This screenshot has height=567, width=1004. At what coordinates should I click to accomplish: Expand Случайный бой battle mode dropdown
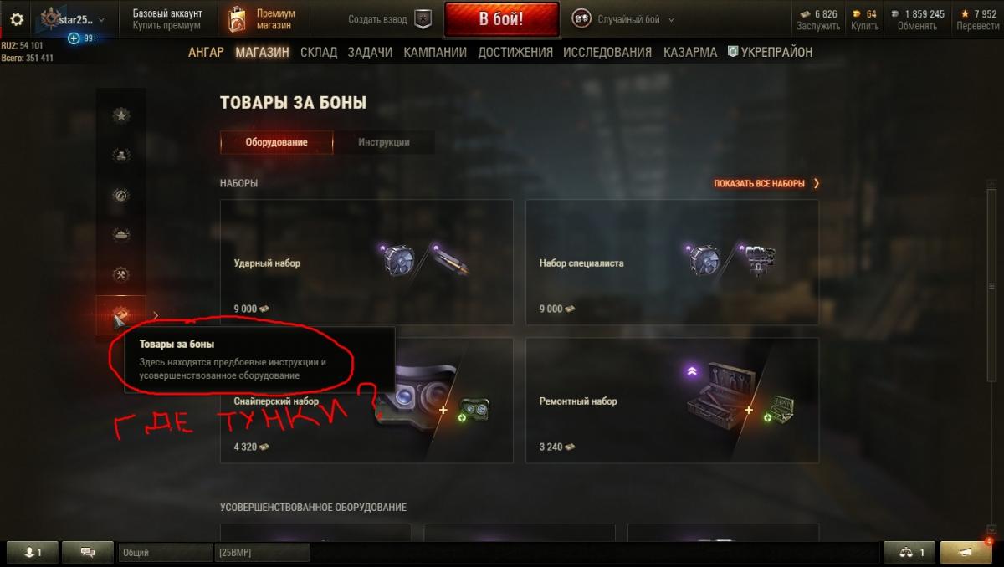tap(623, 19)
